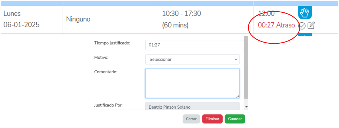This screenshot has width=339, height=128.
Task: Click the circled checkmark approve icon
Action: point(302,26)
